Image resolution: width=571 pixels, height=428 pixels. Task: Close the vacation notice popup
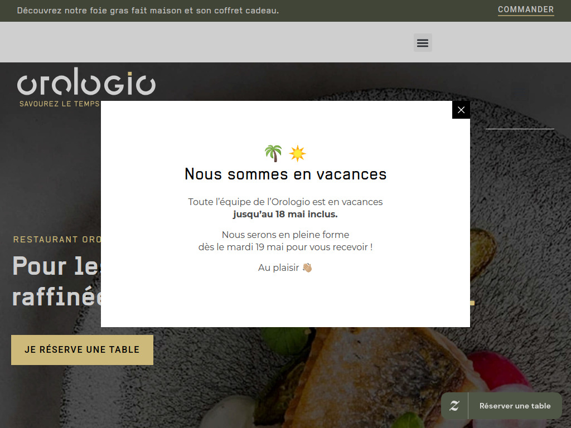[x=461, y=110]
